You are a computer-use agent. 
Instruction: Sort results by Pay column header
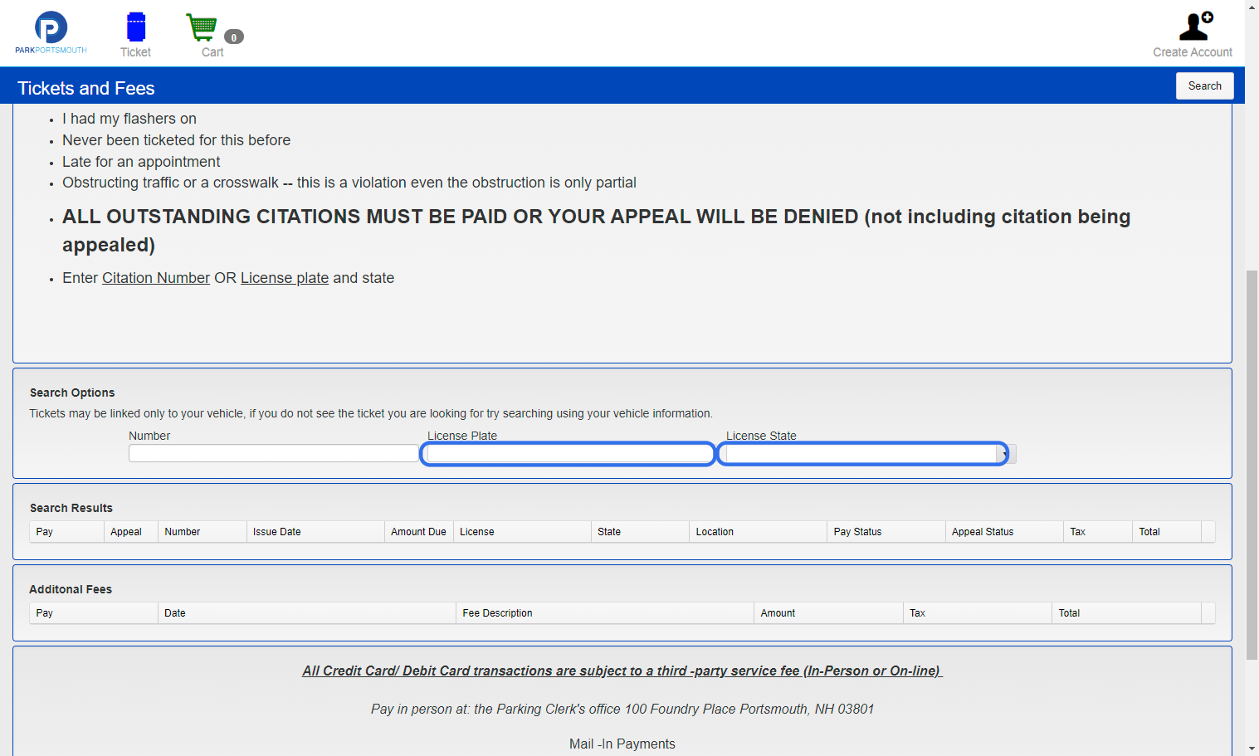click(x=66, y=532)
